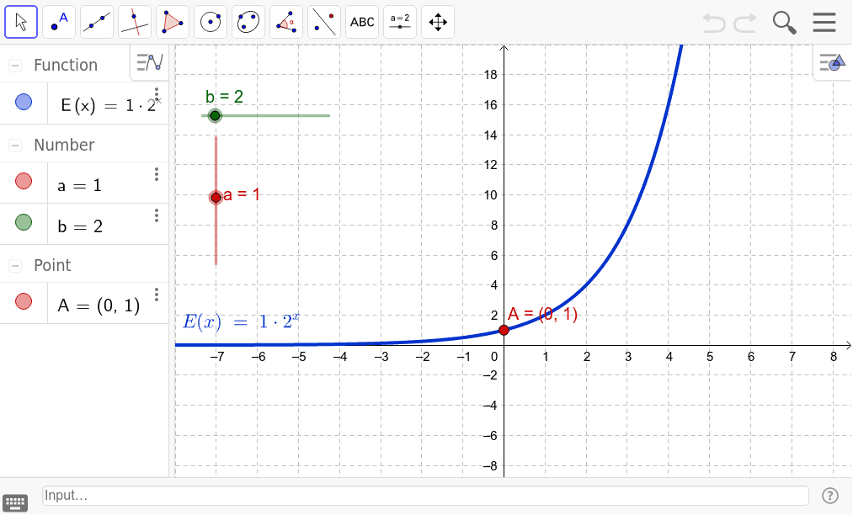Click the blue E(x) formula label on graph
Image resolution: width=853 pixels, height=515 pixels.
pos(241,321)
